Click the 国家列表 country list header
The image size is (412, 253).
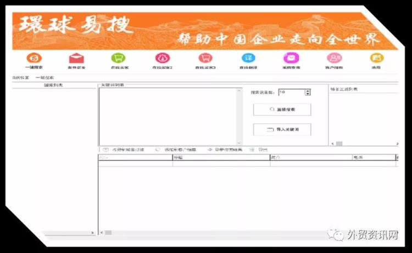coord(53,85)
